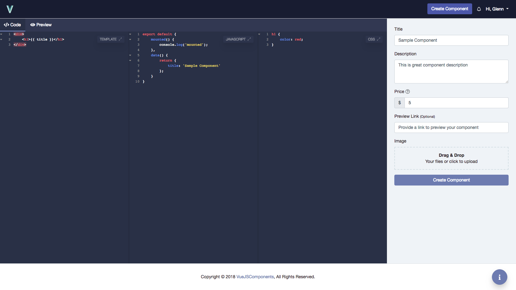516x290 pixels.
Task: Open the VueJSComponents footer link
Action: 255,277
